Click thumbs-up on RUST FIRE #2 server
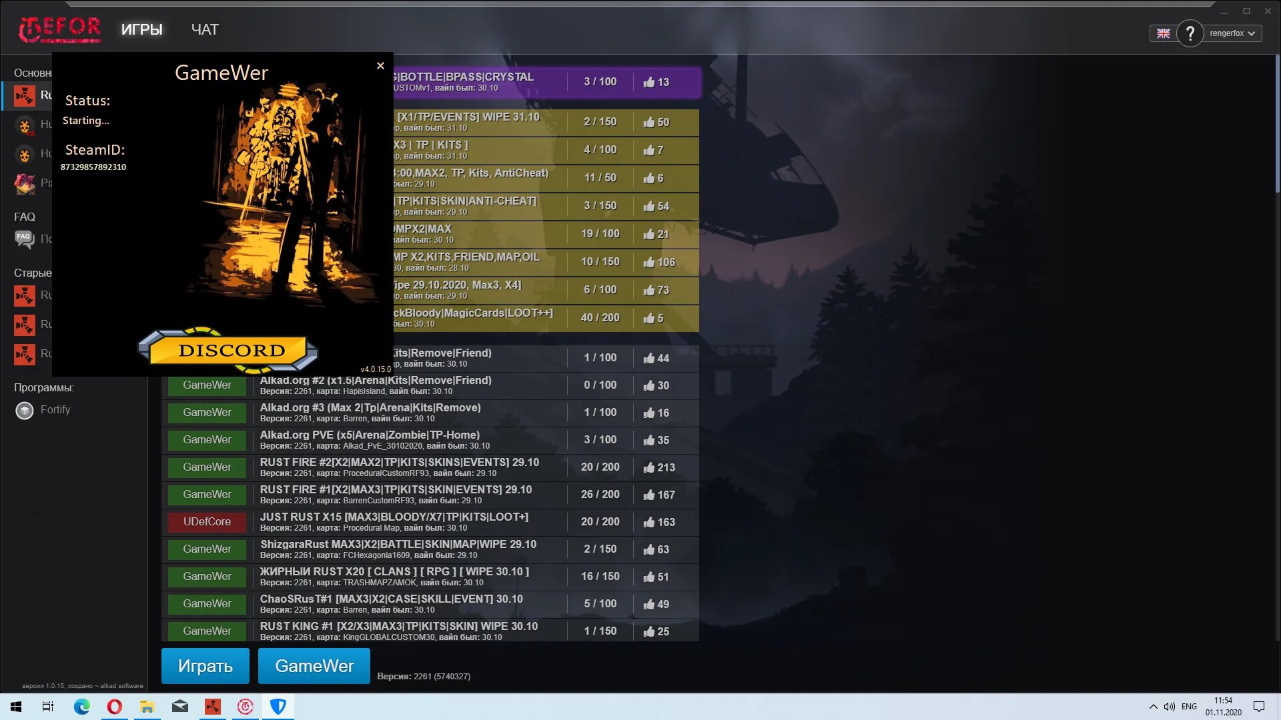The image size is (1281, 720). point(649,467)
